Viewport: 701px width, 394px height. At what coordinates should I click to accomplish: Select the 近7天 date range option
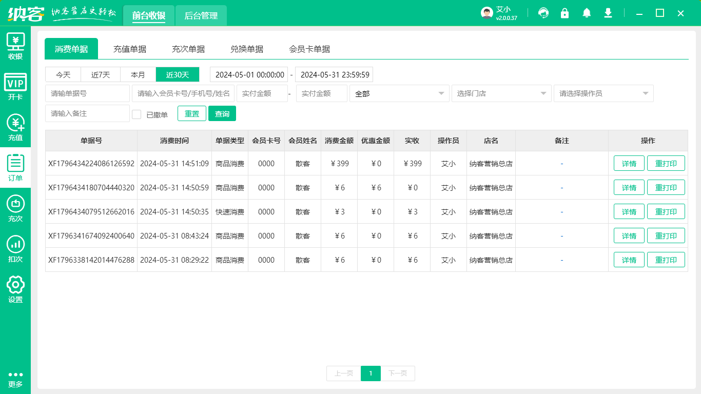tap(101, 75)
